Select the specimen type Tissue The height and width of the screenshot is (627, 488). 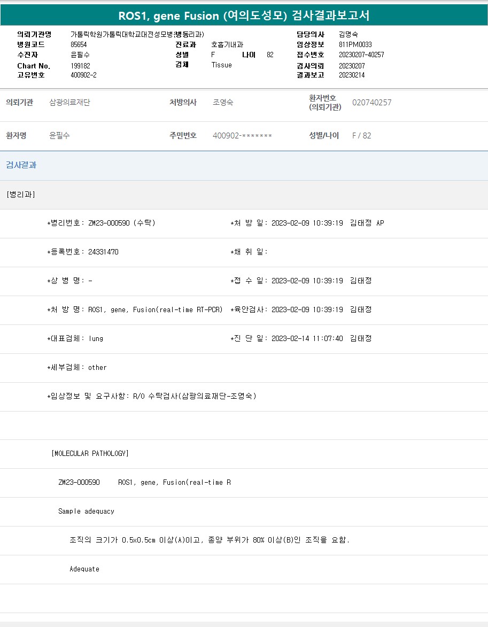coord(221,65)
